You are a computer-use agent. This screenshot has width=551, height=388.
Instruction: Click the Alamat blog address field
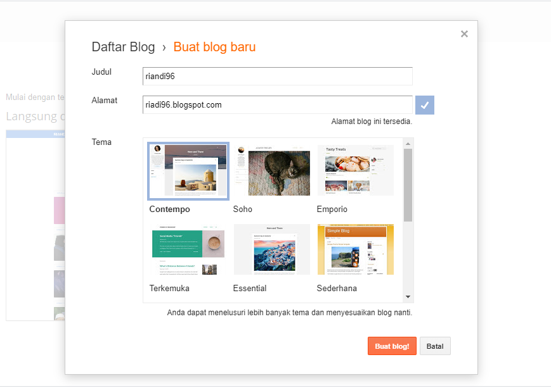pyautogui.click(x=278, y=105)
